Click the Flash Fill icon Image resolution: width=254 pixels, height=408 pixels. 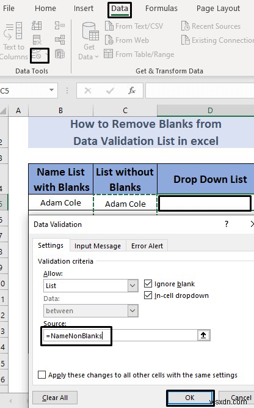tap(37, 26)
